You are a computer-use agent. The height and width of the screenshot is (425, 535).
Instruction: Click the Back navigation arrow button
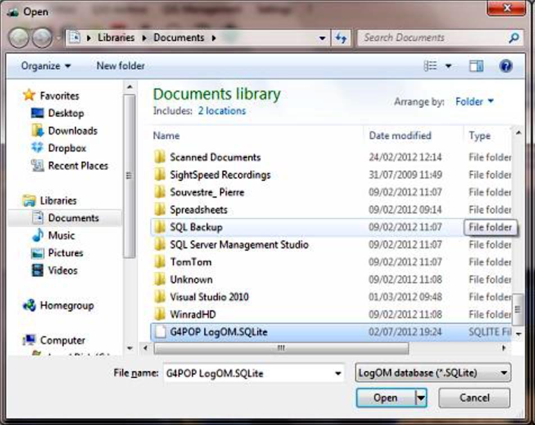point(19,38)
